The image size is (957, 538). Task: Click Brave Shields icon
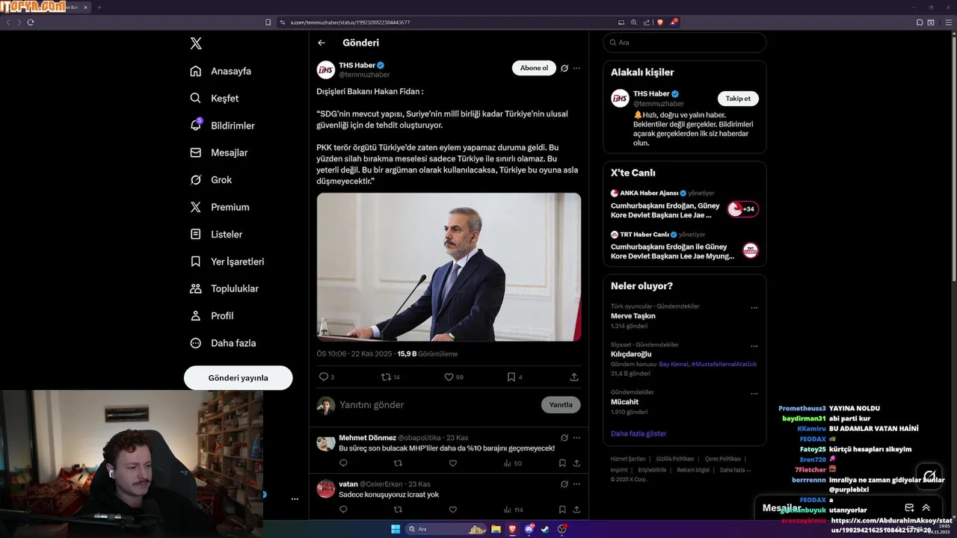coord(659,22)
